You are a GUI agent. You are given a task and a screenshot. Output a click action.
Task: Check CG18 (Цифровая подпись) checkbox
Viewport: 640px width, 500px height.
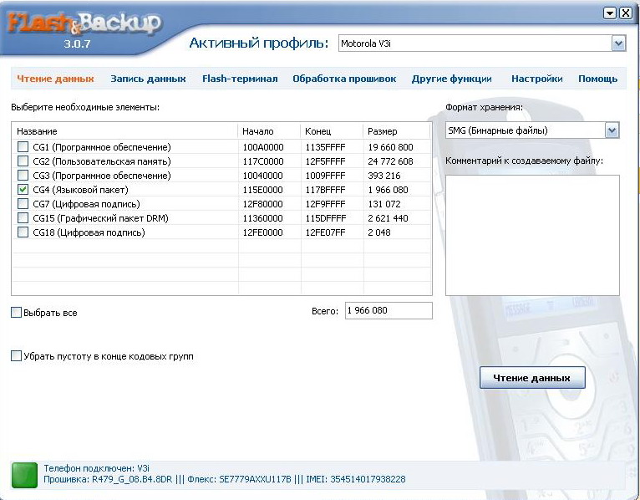23,232
